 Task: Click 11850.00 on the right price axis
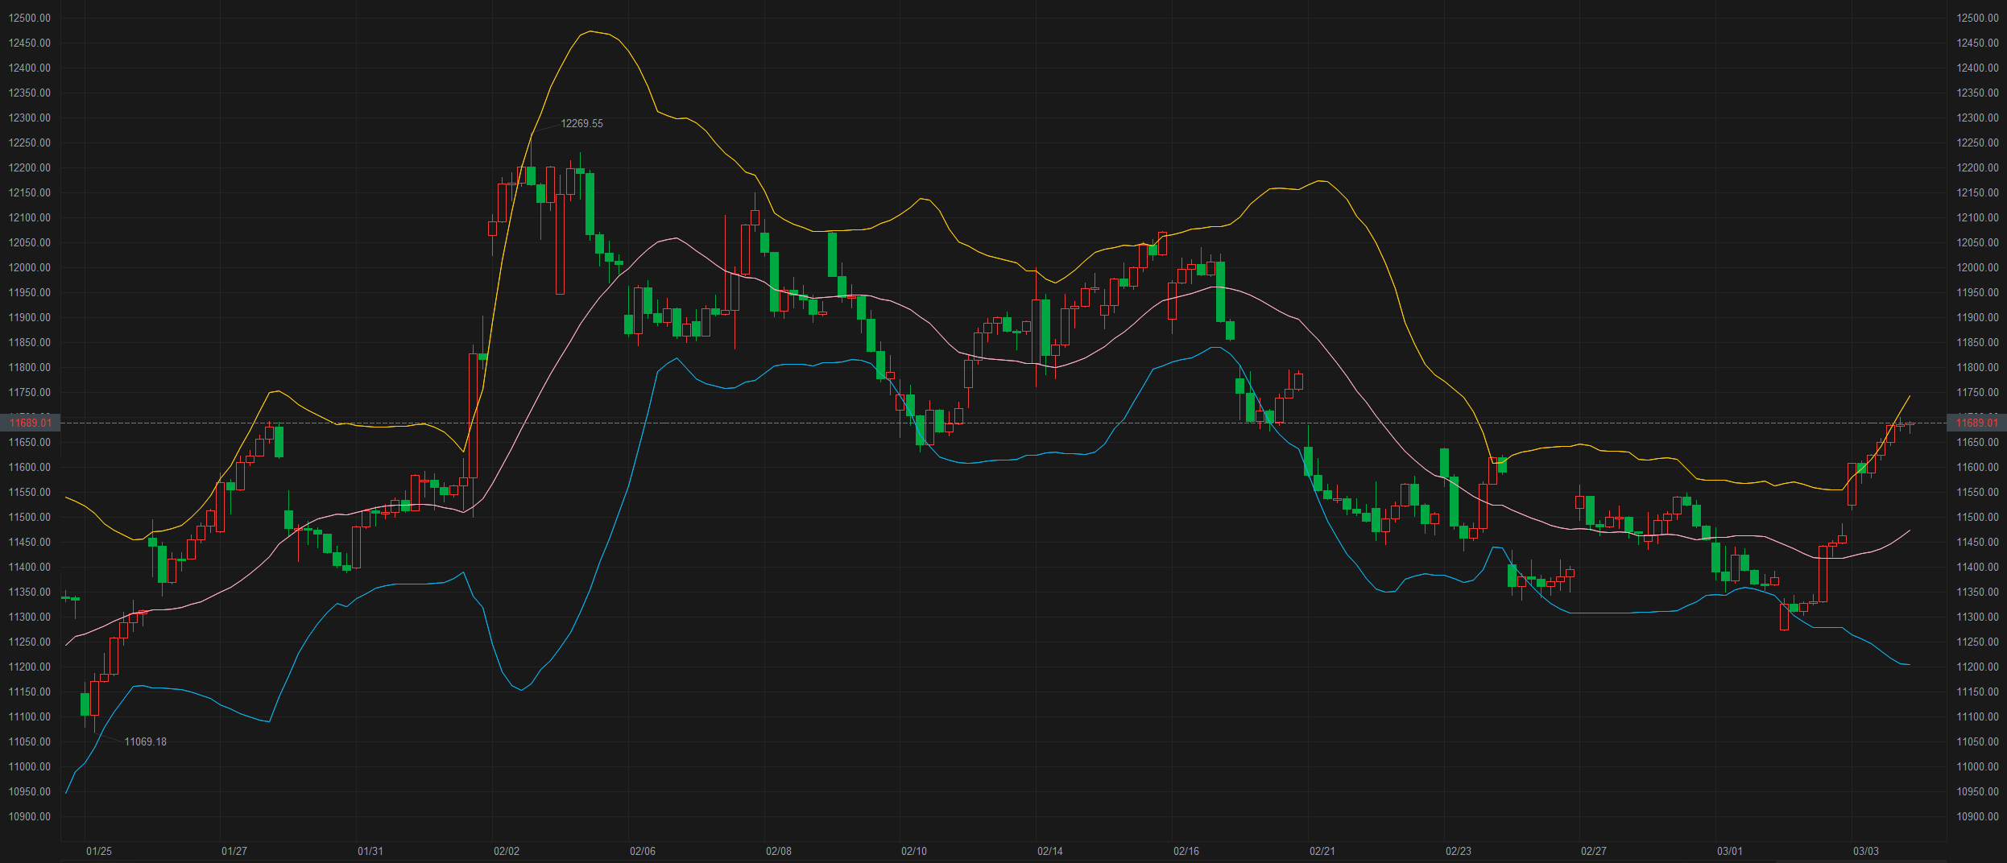pos(1978,342)
